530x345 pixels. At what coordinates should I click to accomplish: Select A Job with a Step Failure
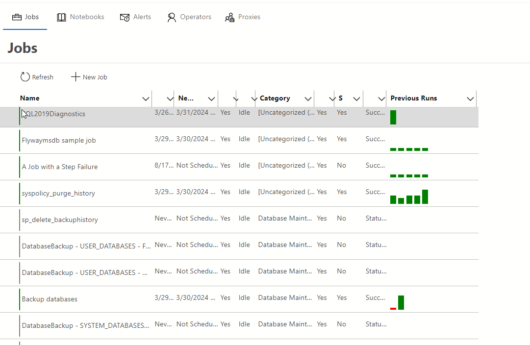(60, 167)
